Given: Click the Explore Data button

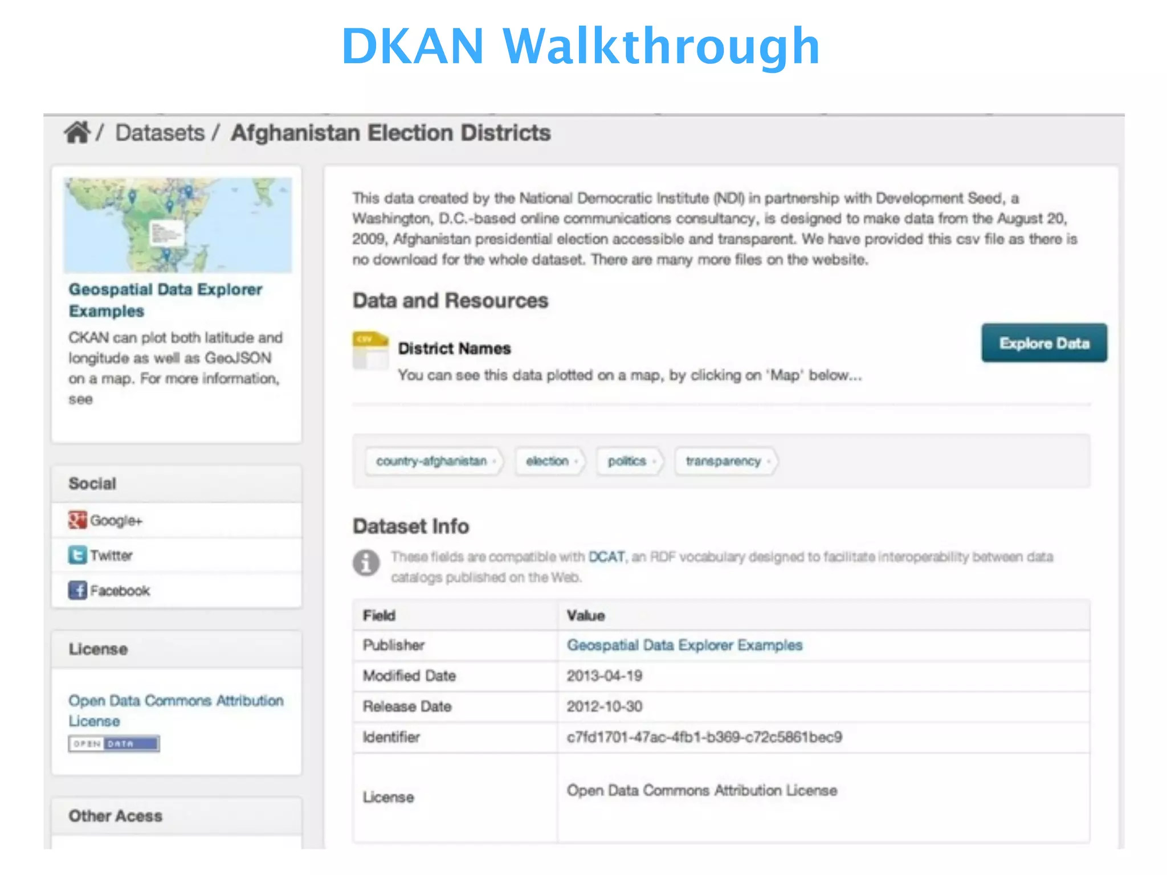Looking at the screenshot, I should coord(1044,343).
